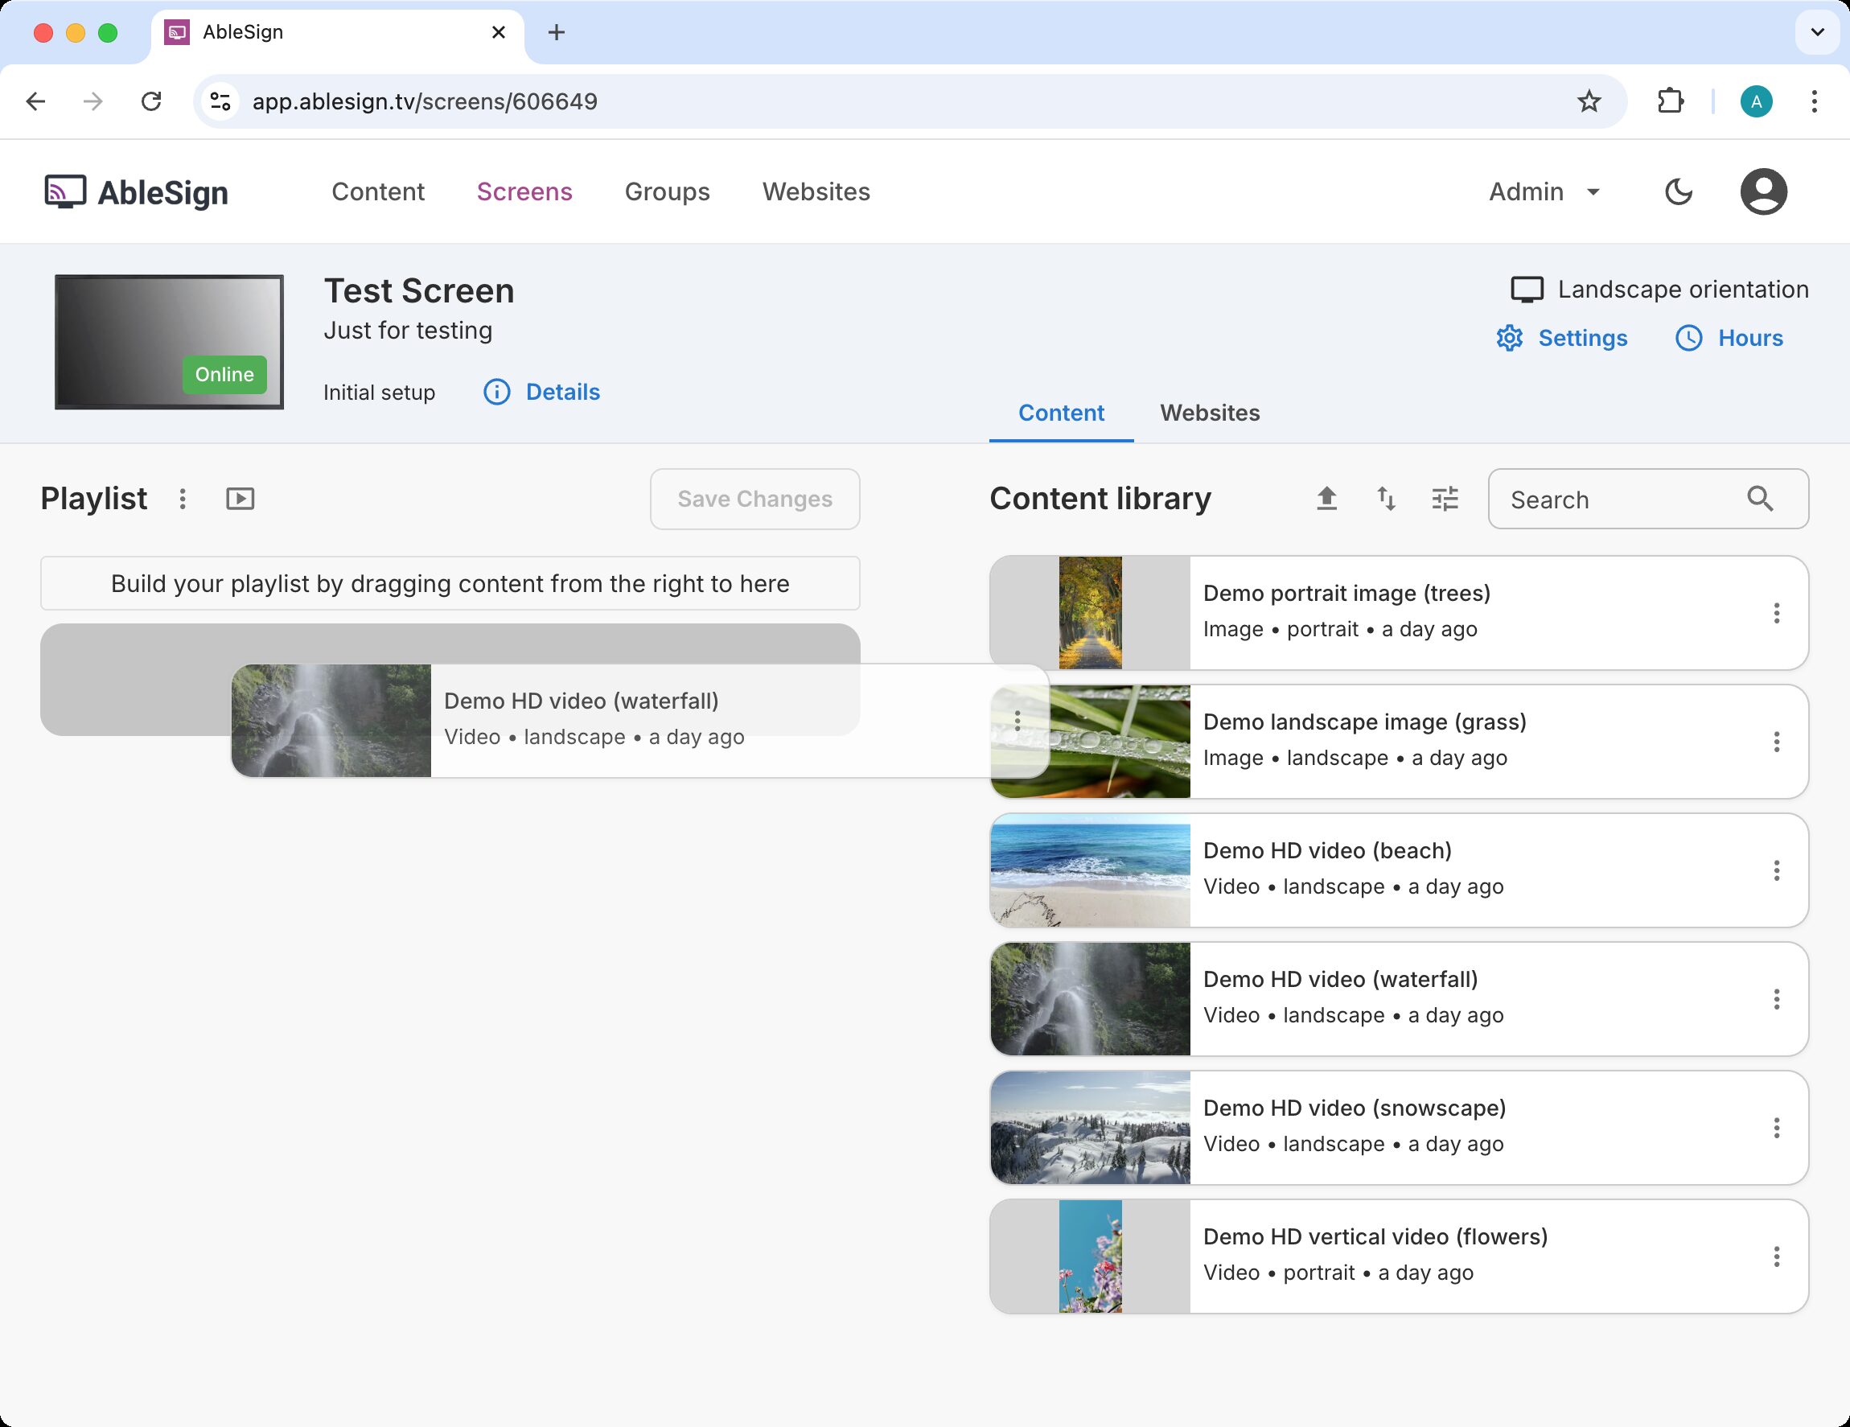Toggle dark mode with the moon icon

pos(1678,191)
